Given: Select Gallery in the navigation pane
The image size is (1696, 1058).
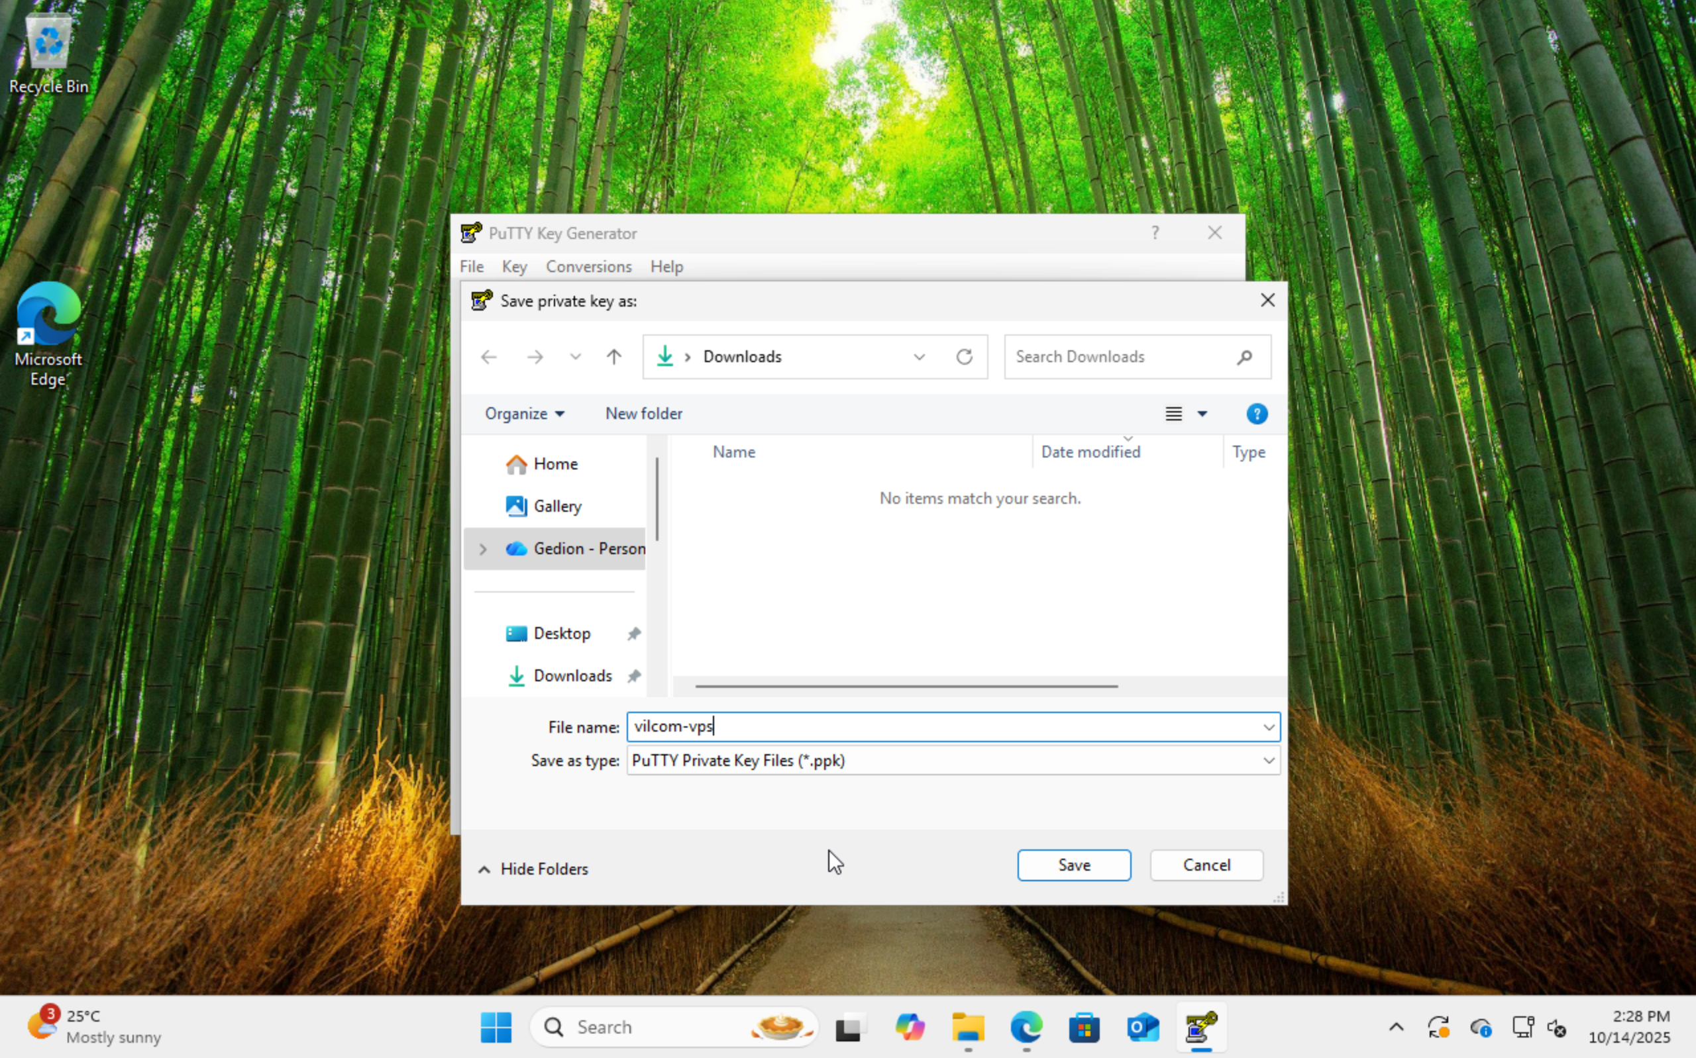Looking at the screenshot, I should (x=556, y=506).
